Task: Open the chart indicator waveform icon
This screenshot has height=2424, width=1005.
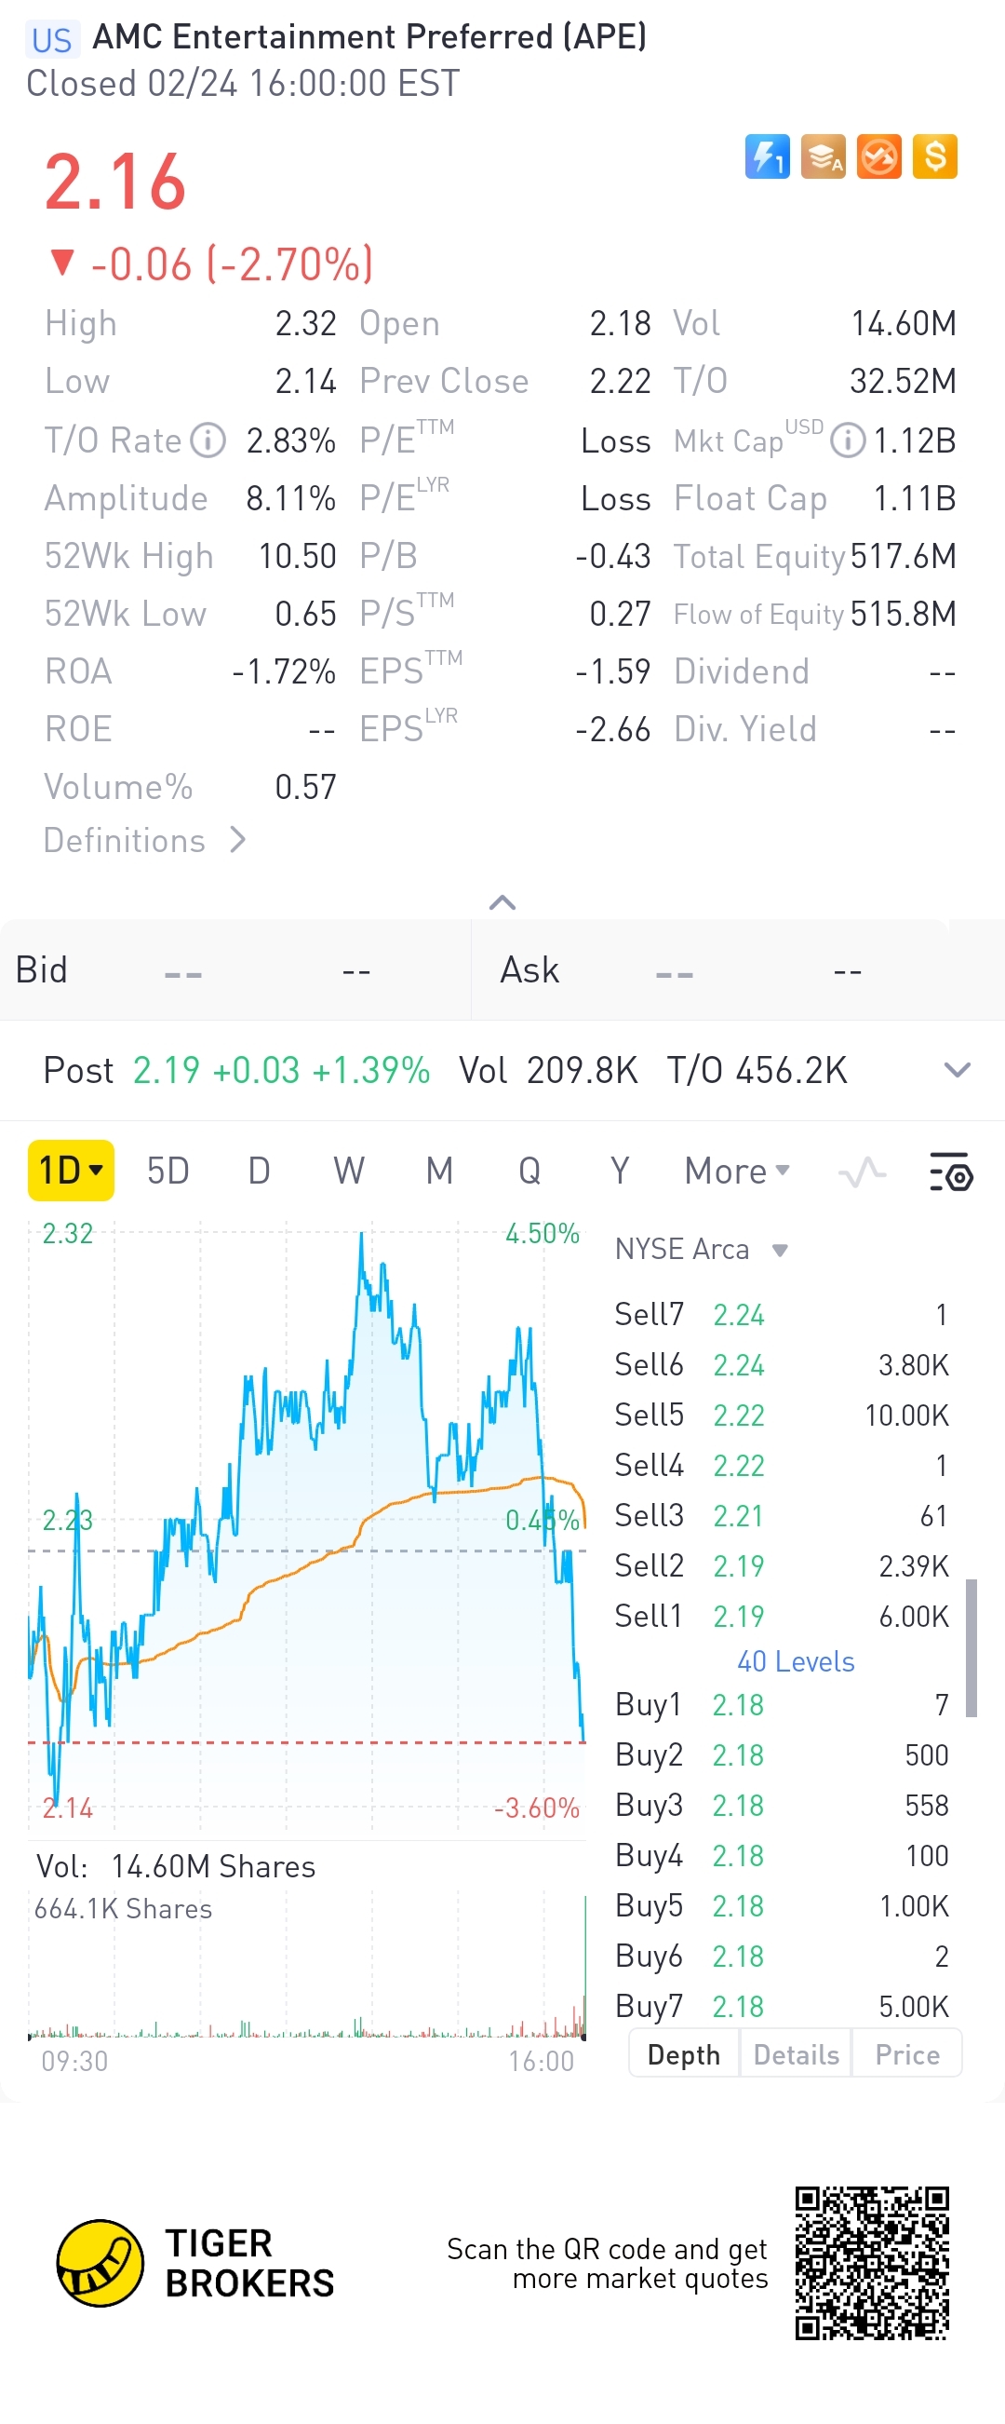Action: click(861, 1172)
